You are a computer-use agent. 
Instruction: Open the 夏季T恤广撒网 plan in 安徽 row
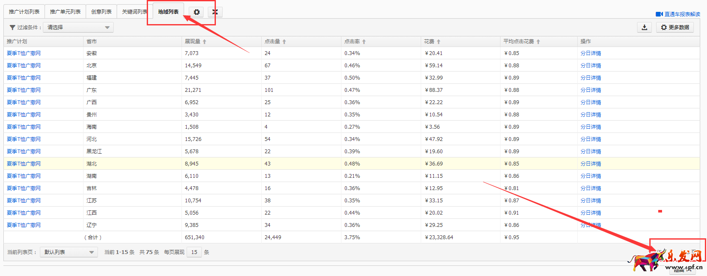tap(24, 53)
